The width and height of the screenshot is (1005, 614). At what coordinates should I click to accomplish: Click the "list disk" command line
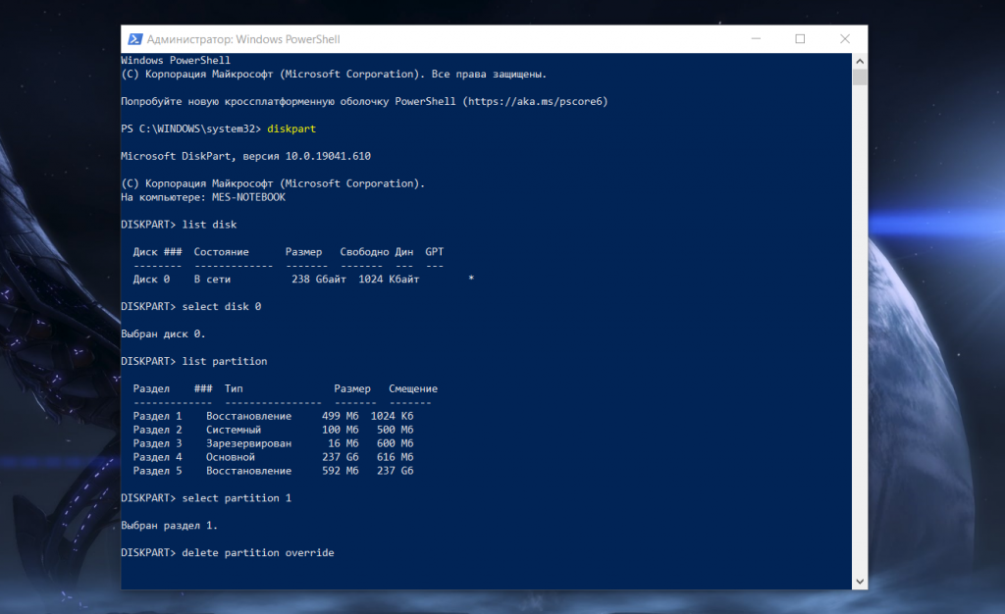click(x=179, y=225)
